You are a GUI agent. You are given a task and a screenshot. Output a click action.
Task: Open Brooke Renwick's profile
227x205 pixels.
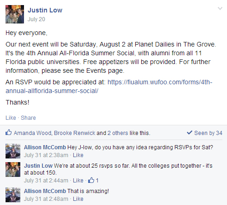[75, 133]
